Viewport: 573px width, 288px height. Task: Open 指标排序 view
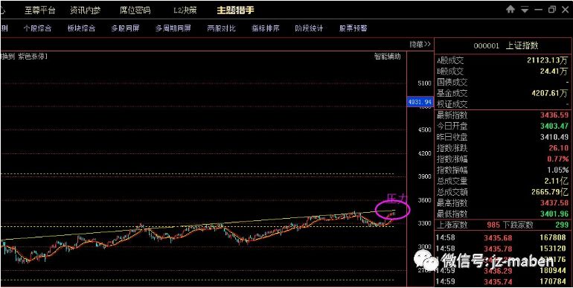[x=266, y=28]
